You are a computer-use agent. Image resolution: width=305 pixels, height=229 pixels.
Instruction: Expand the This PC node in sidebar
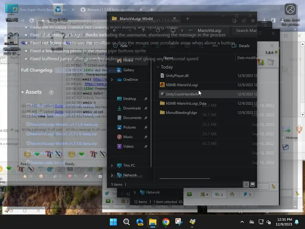point(112,165)
